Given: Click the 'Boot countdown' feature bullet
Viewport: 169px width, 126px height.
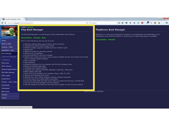Looking at the screenshot, I should 30,61.
